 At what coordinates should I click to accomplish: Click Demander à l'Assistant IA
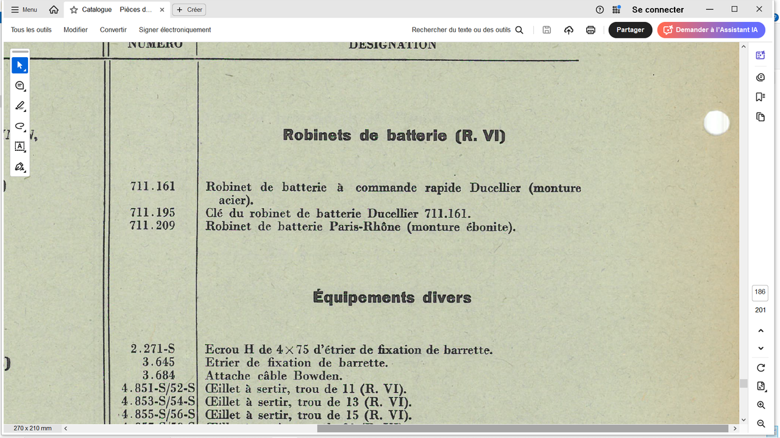[711, 30]
